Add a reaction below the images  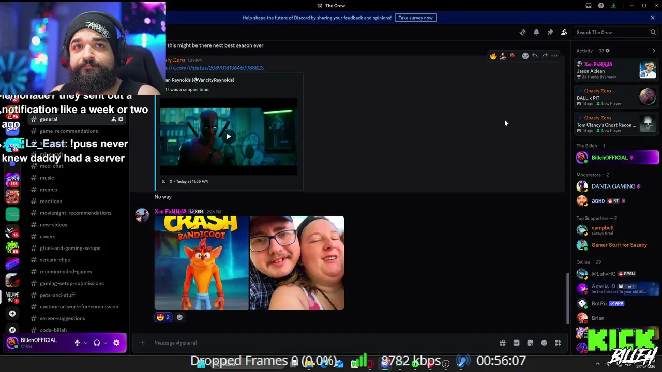click(x=179, y=317)
